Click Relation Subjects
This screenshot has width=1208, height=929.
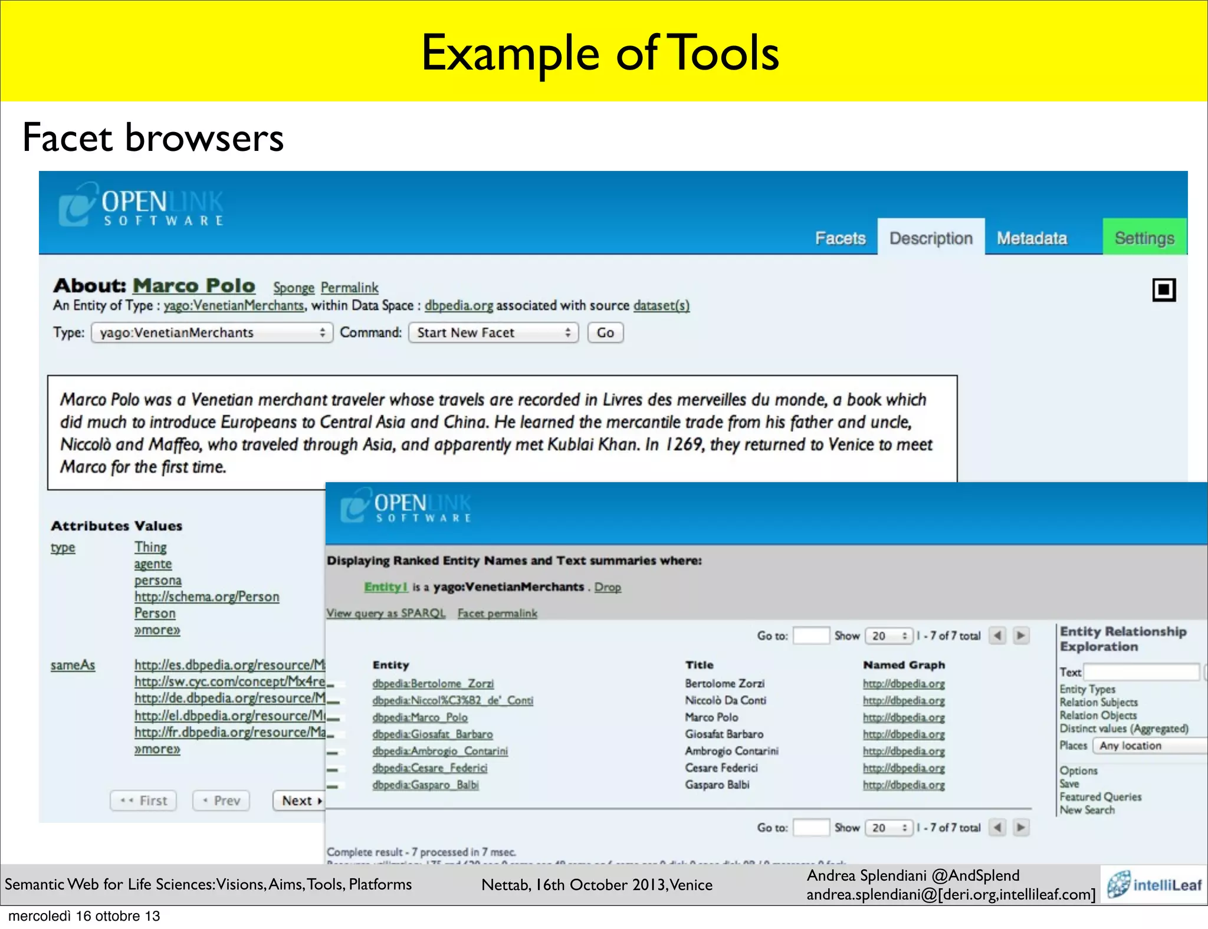coord(1098,702)
